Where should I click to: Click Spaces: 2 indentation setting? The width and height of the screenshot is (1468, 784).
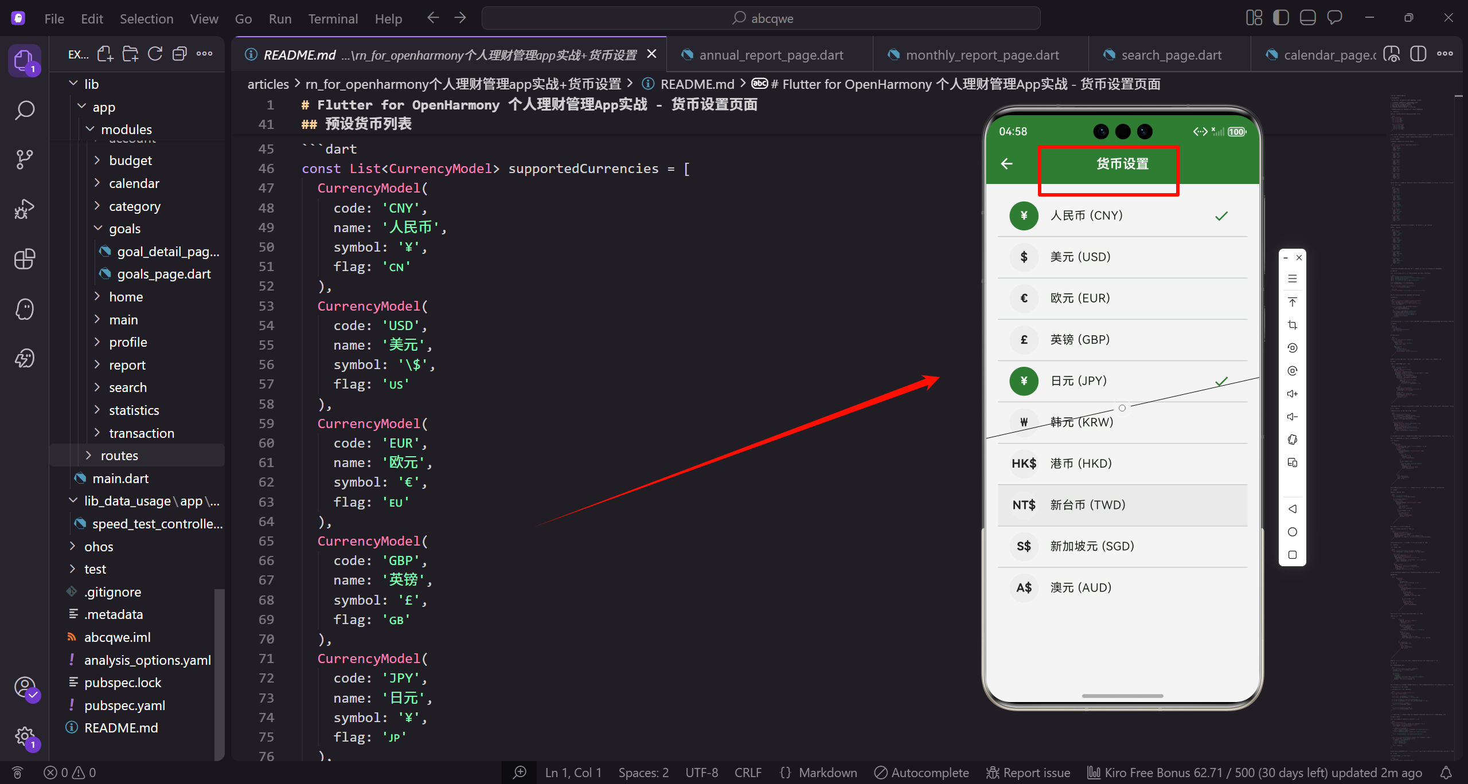click(x=643, y=773)
